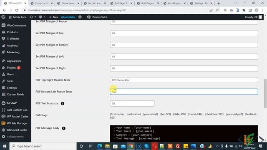Open the updates counter showing 7
Image resolution: width=267 pixels, height=150 pixels.
(x=33, y=17)
